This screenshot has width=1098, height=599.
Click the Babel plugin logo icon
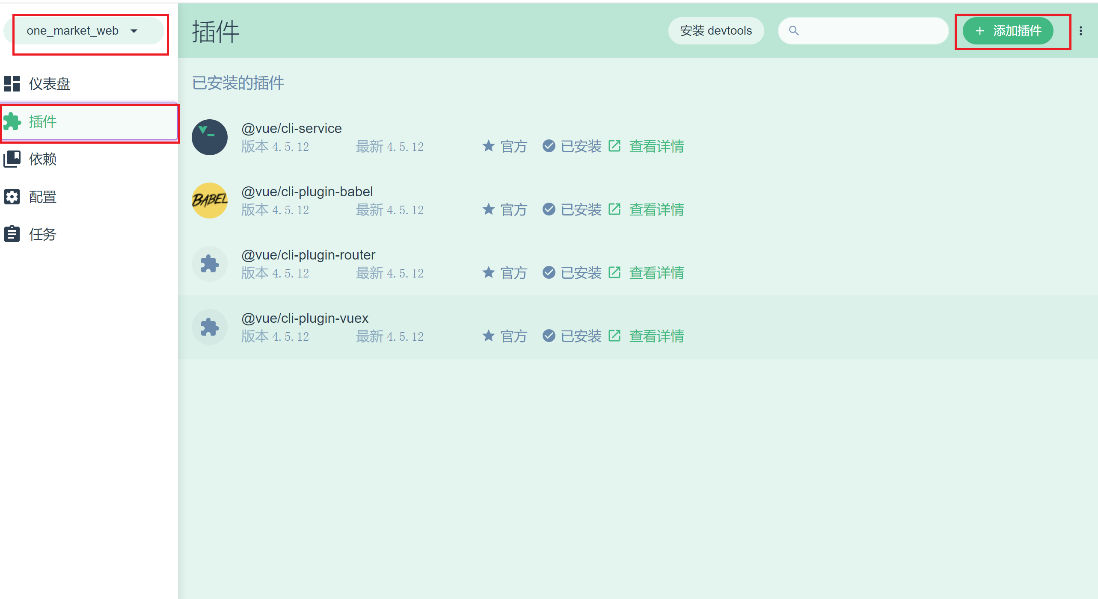210,200
